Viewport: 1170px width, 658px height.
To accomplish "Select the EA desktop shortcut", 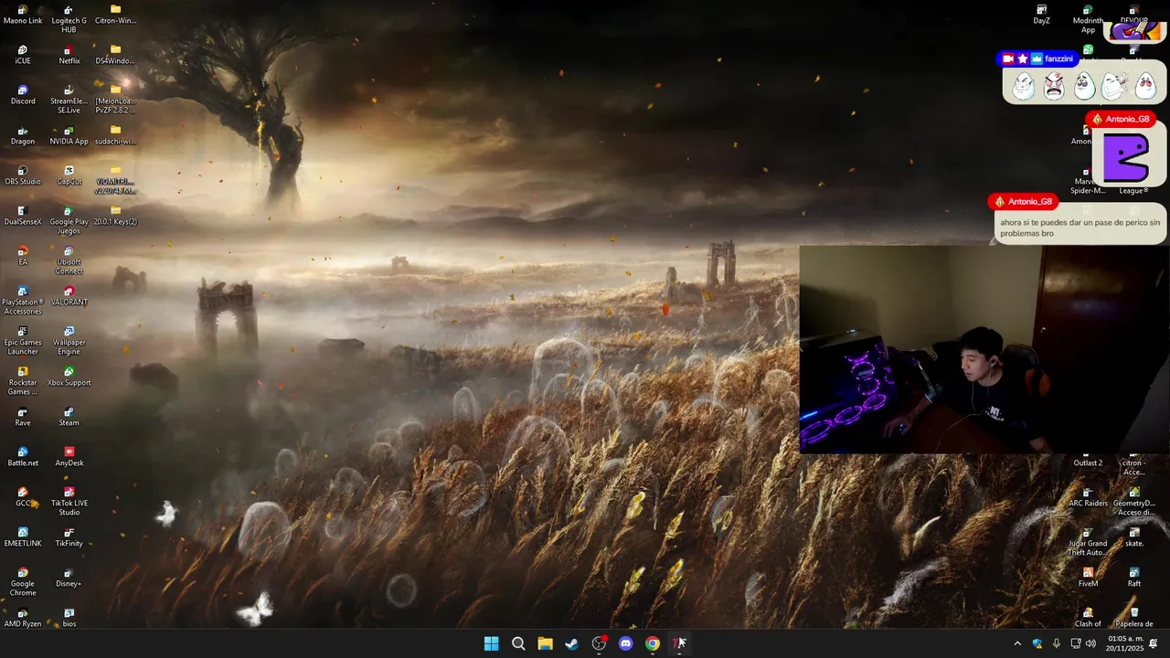I will [x=23, y=256].
